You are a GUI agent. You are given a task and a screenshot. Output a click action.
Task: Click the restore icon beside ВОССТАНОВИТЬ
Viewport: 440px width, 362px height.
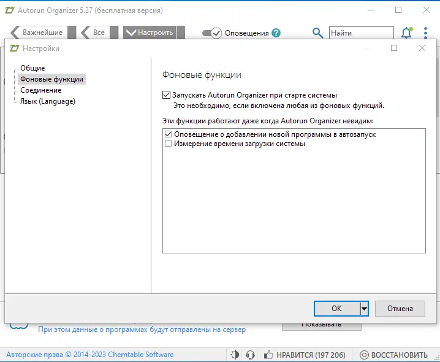(364, 355)
